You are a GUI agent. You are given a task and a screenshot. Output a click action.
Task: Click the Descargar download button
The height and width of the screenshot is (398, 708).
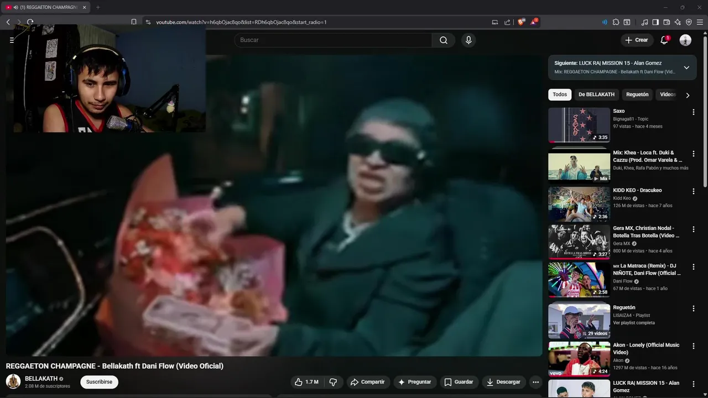(503, 382)
